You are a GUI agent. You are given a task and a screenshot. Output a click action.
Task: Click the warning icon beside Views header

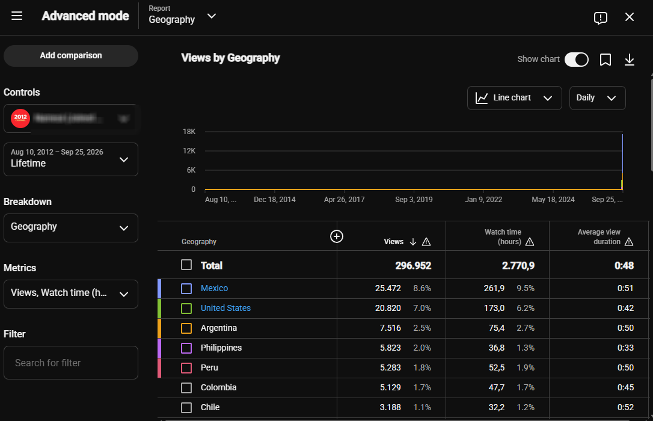point(426,242)
